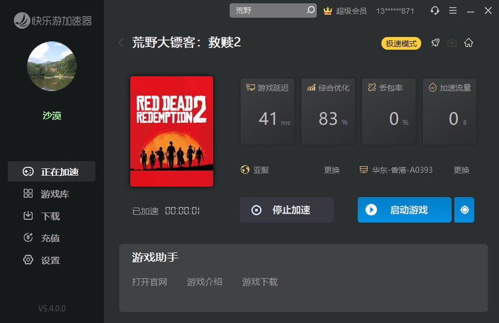Image resolution: width=499 pixels, height=323 pixels.
Task: Click the title 荒野大镖客：救赎2
Action: 187,43
